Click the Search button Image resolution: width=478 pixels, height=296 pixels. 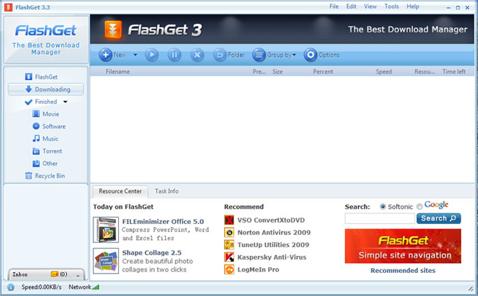(x=438, y=218)
